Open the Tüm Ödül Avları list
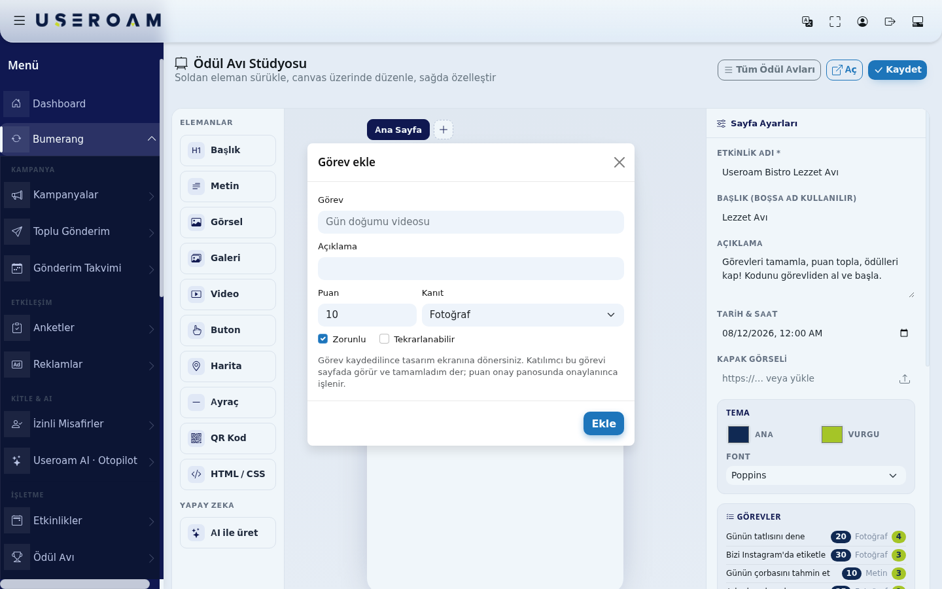The width and height of the screenshot is (942, 589). tap(769, 70)
